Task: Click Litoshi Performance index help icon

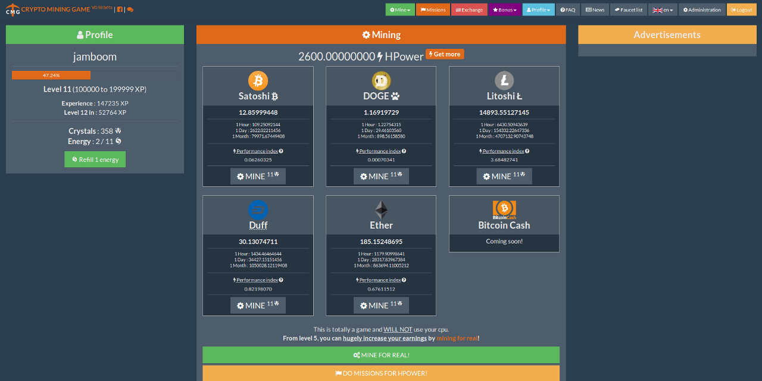Action: pyautogui.click(x=527, y=151)
